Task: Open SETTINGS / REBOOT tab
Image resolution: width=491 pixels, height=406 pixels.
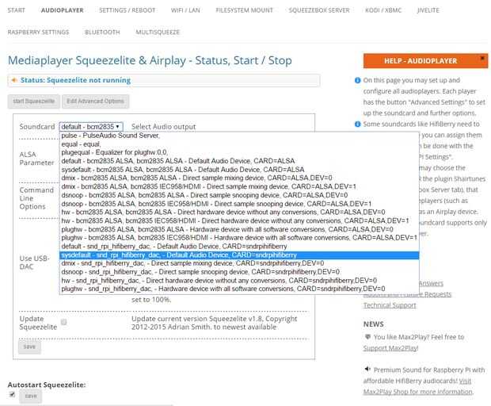Action: (x=128, y=10)
